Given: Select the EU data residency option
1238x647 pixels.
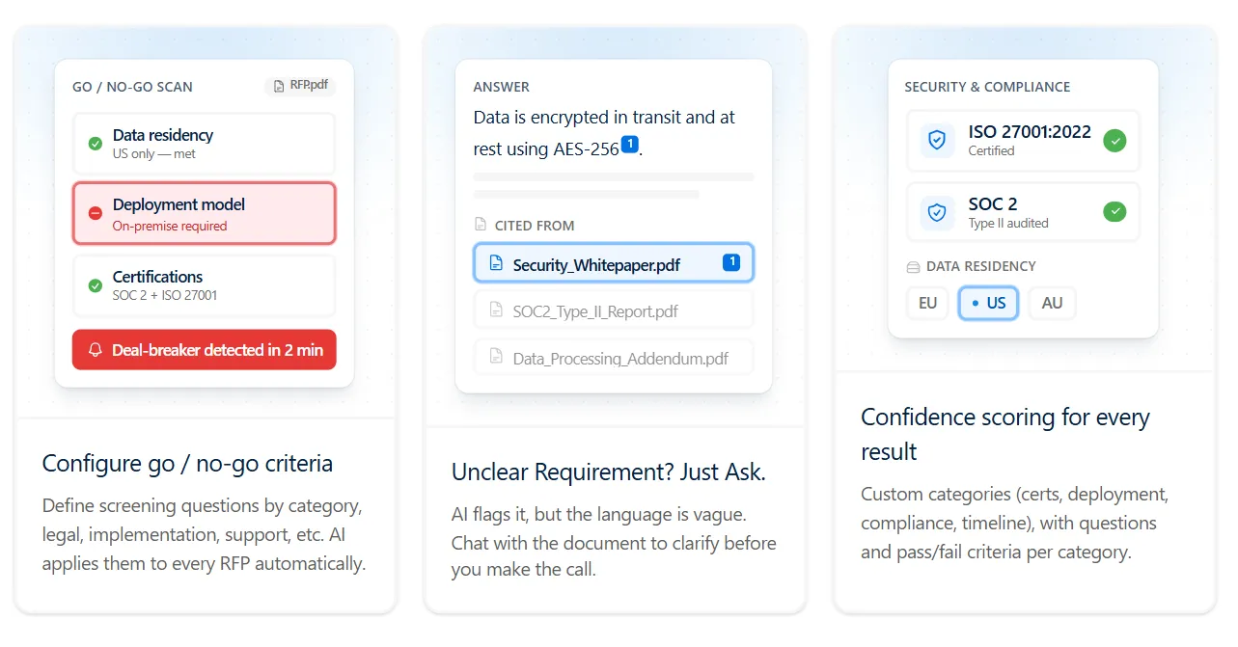Looking at the screenshot, I should coord(927,303).
